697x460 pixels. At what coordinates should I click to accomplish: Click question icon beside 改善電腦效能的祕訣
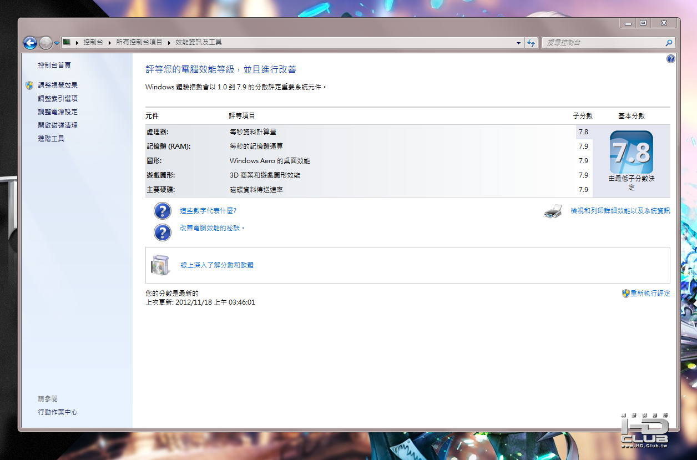[162, 232]
